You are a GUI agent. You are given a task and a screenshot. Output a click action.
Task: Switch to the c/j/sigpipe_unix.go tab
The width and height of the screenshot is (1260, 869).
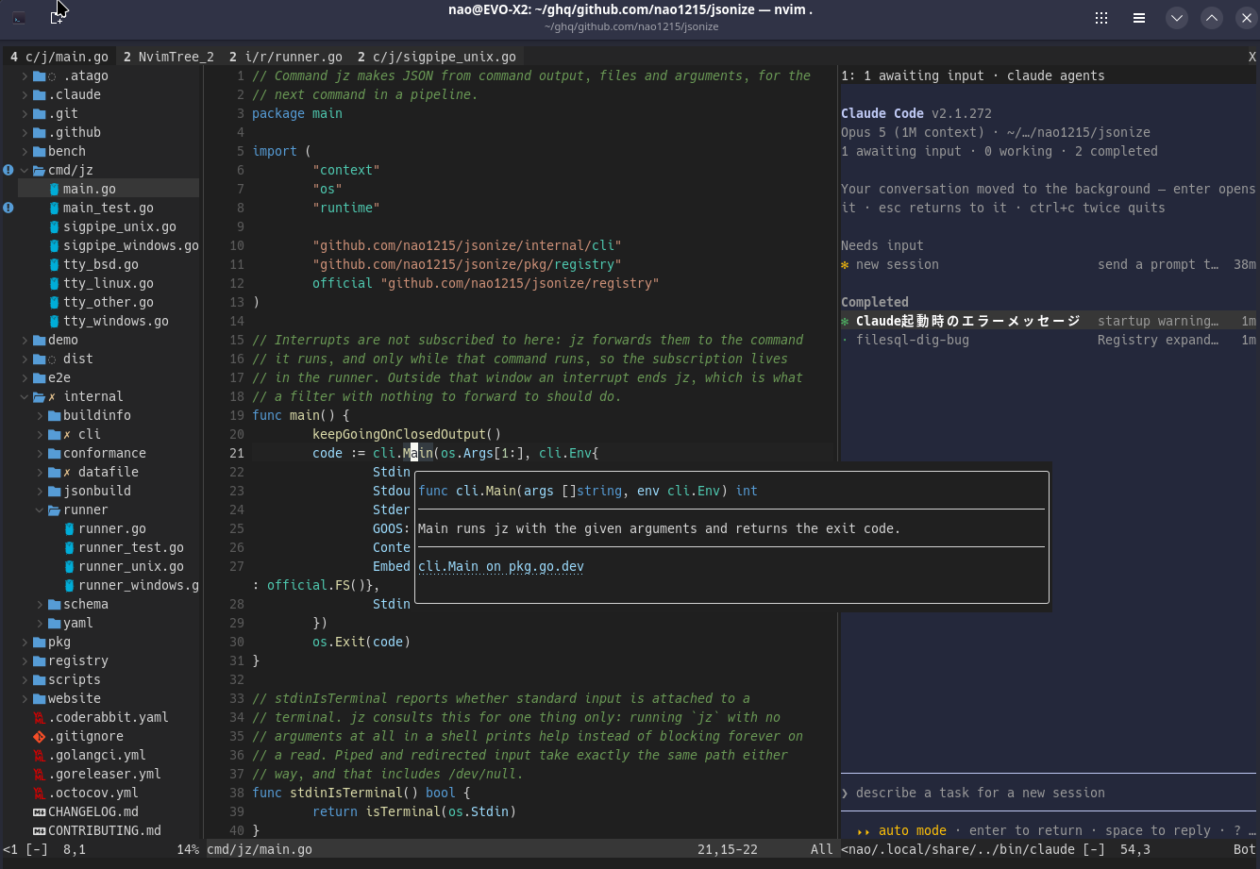tap(437, 57)
